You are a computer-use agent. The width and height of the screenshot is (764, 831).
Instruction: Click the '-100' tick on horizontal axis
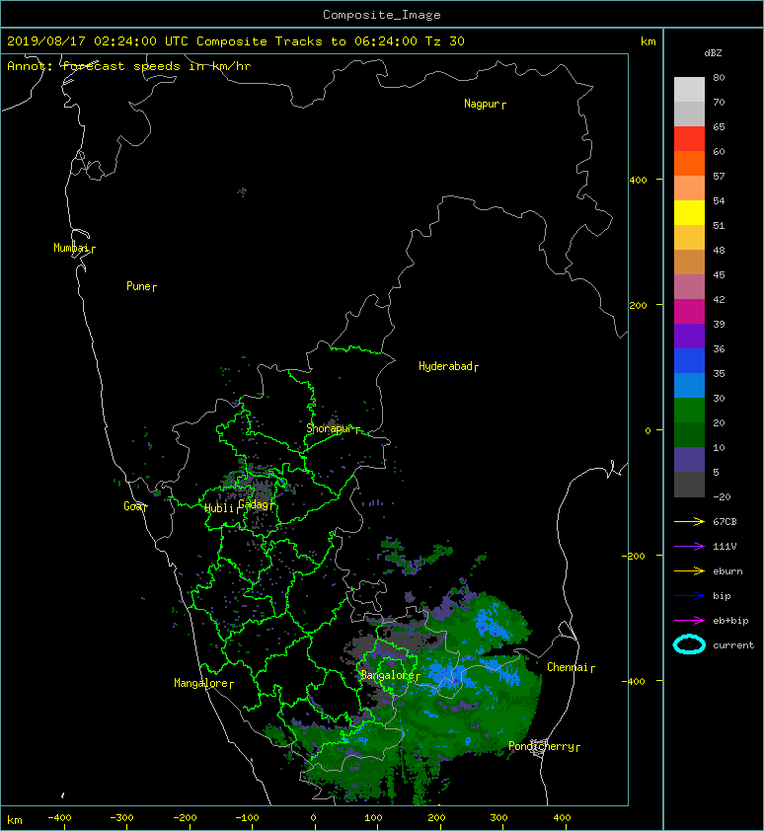click(247, 818)
